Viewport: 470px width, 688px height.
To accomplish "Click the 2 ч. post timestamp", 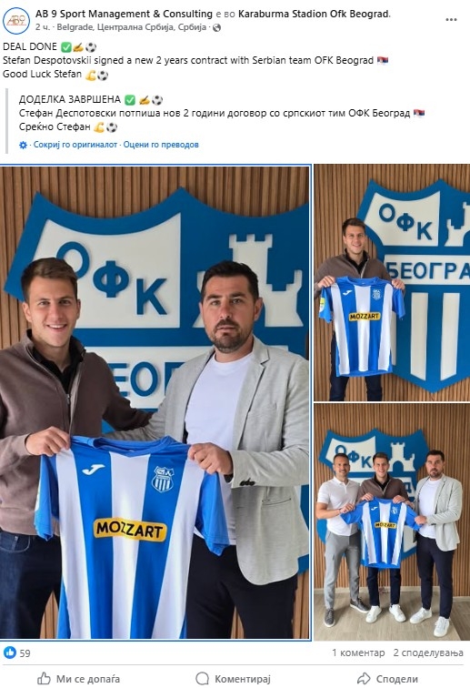I will click(43, 27).
